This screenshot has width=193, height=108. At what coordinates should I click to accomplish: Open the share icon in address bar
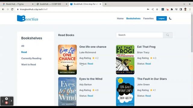pos(153,9)
